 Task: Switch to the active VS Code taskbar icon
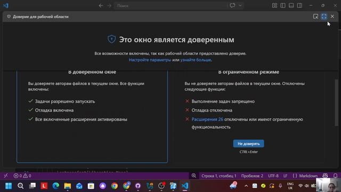point(185,186)
